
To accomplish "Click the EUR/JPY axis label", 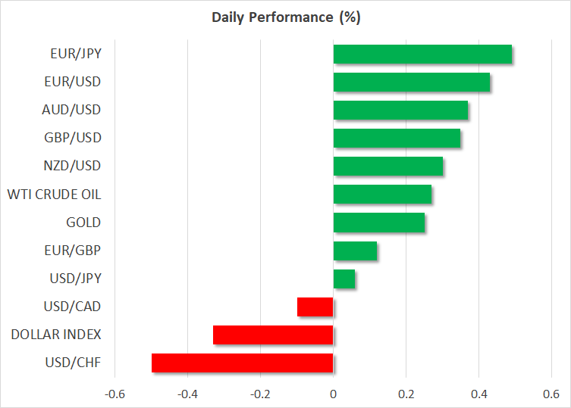I will [76, 54].
